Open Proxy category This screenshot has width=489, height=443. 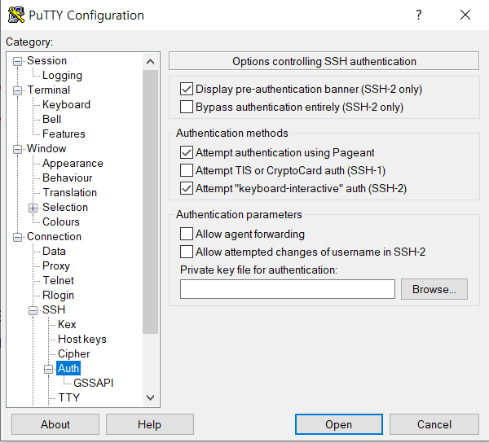click(56, 266)
